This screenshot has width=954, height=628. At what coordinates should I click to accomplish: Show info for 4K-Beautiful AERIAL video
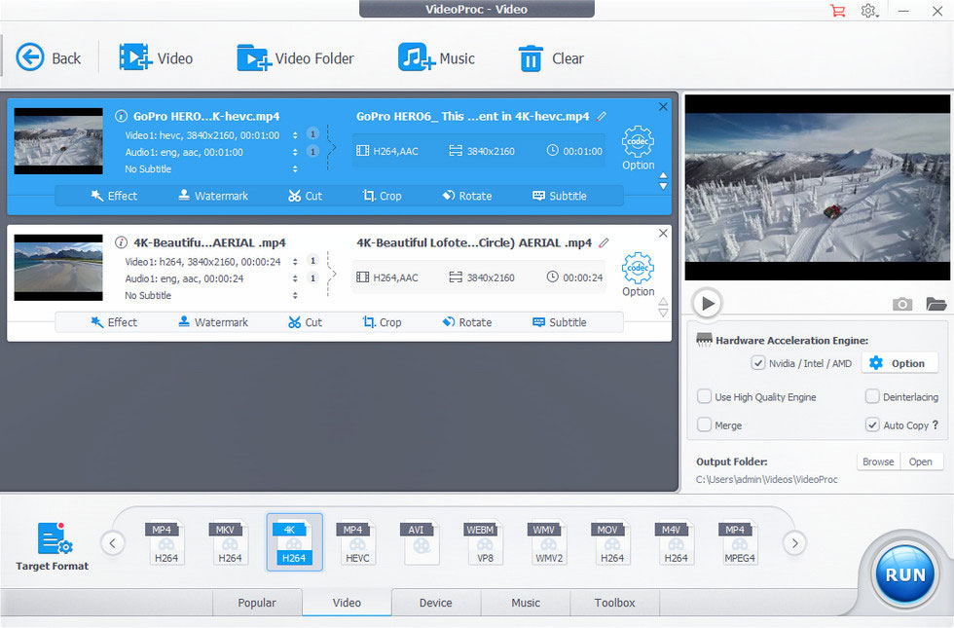pos(121,242)
